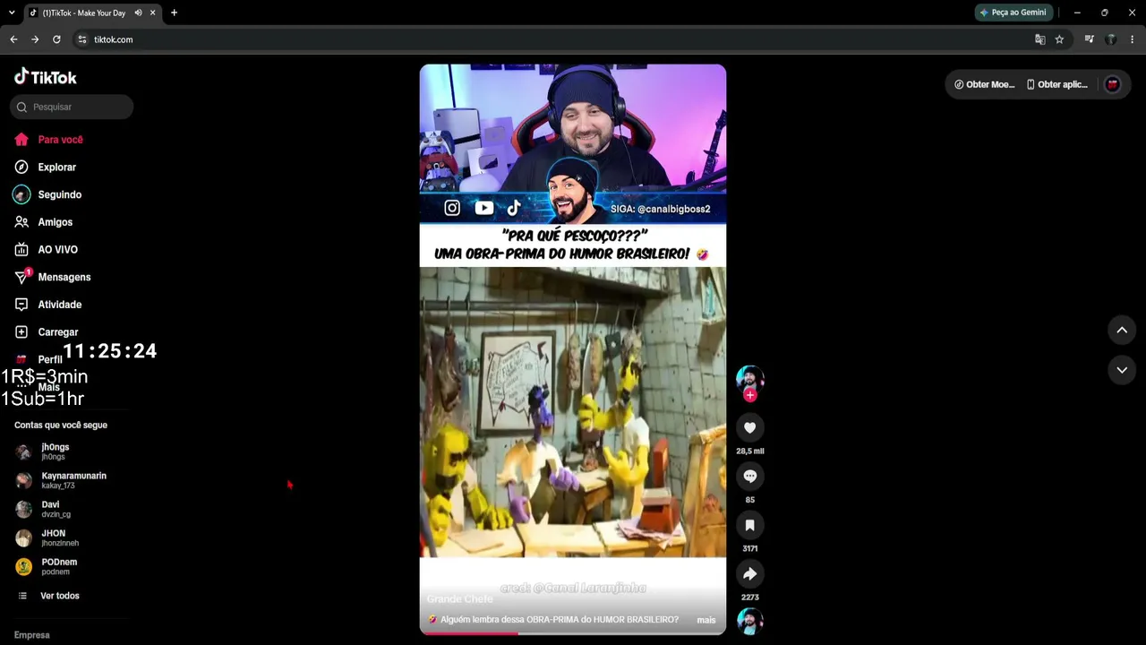Viewport: 1146px width, 645px height.
Task: Share the video with the arrow icon
Action: tap(750, 573)
